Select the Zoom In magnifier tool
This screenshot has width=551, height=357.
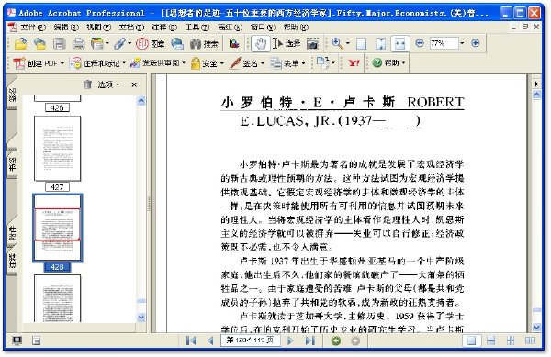(x=337, y=43)
